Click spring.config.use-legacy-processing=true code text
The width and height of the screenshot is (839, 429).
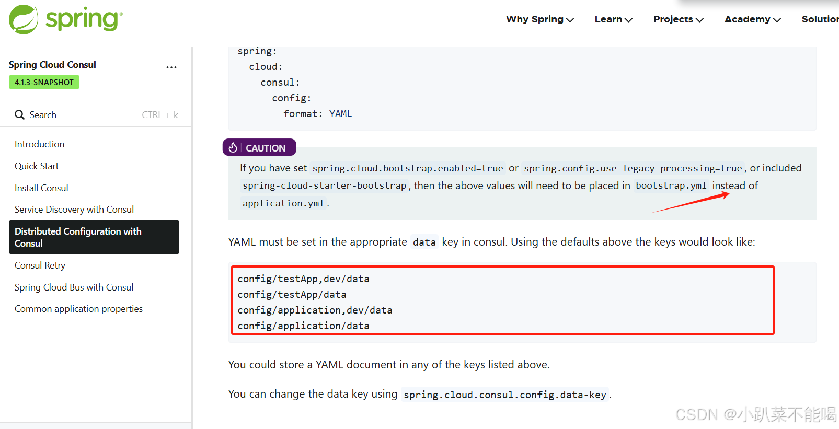[x=633, y=168]
